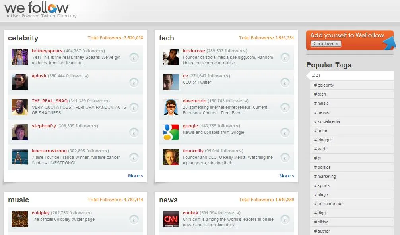Viewport: 400px width, 235px height.
Task: Select the socialmedia tag
Action: click(x=352, y=122)
